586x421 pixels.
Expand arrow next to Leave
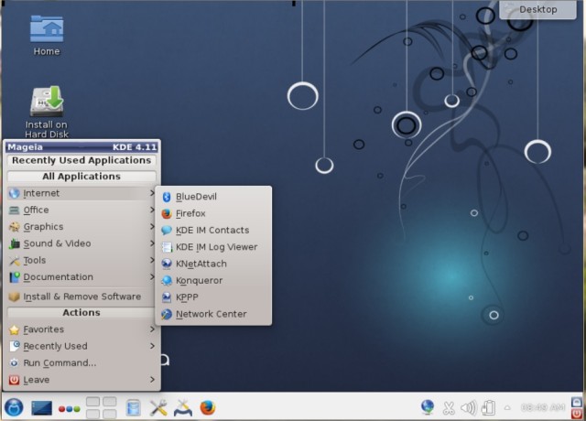[x=152, y=380]
